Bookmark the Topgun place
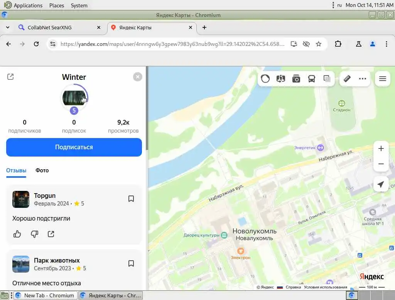The width and height of the screenshot is (395, 300). pos(131,199)
